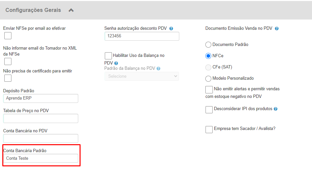The image size is (312, 169).
Task: Click the Depósito Padrão field
Action: click(41, 98)
